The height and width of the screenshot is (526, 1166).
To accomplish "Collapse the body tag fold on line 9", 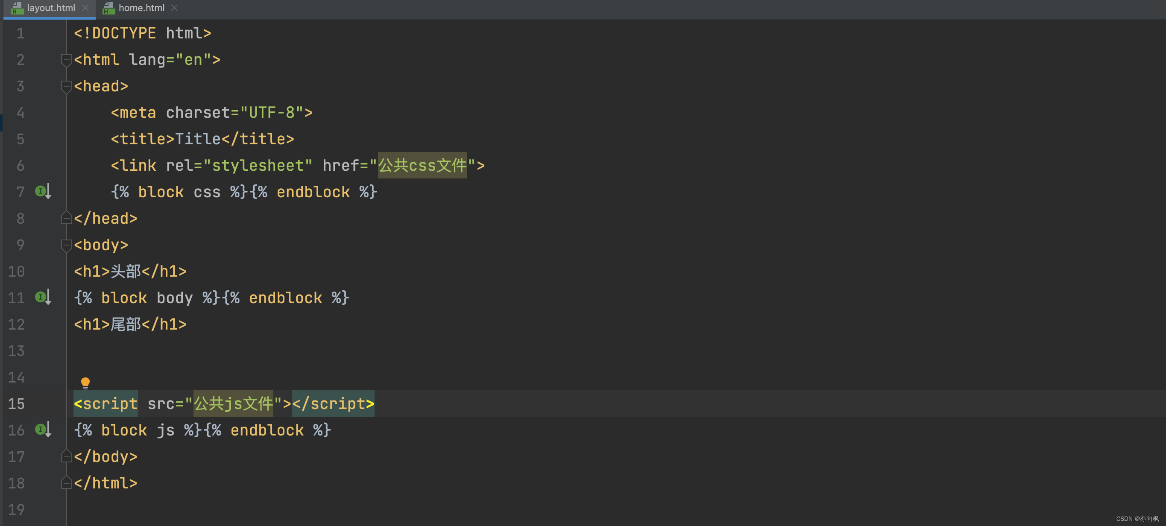I will (66, 245).
